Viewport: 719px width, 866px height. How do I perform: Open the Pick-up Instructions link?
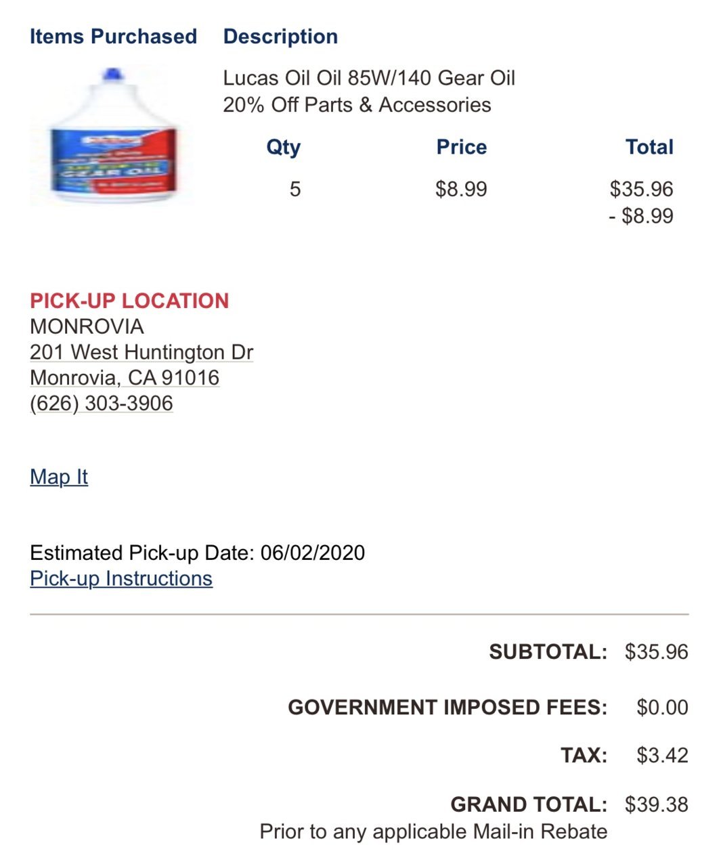tap(121, 578)
